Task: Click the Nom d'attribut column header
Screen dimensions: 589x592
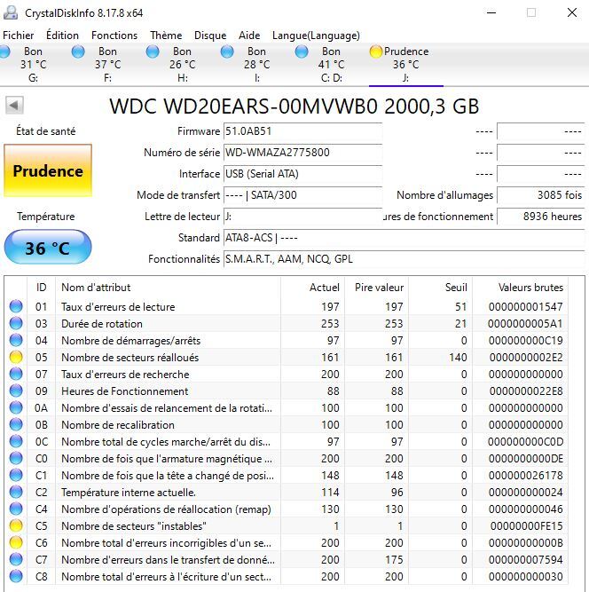Action: [168, 288]
